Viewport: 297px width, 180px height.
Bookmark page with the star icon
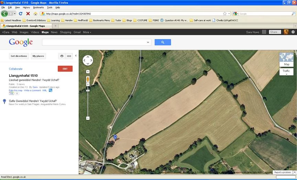pos(224,14)
